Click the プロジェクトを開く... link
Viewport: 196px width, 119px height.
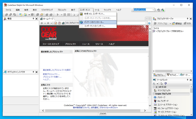[52, 77]
